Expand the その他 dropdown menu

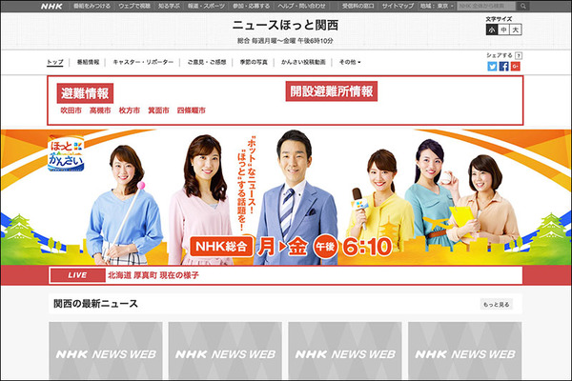(349, 62)
